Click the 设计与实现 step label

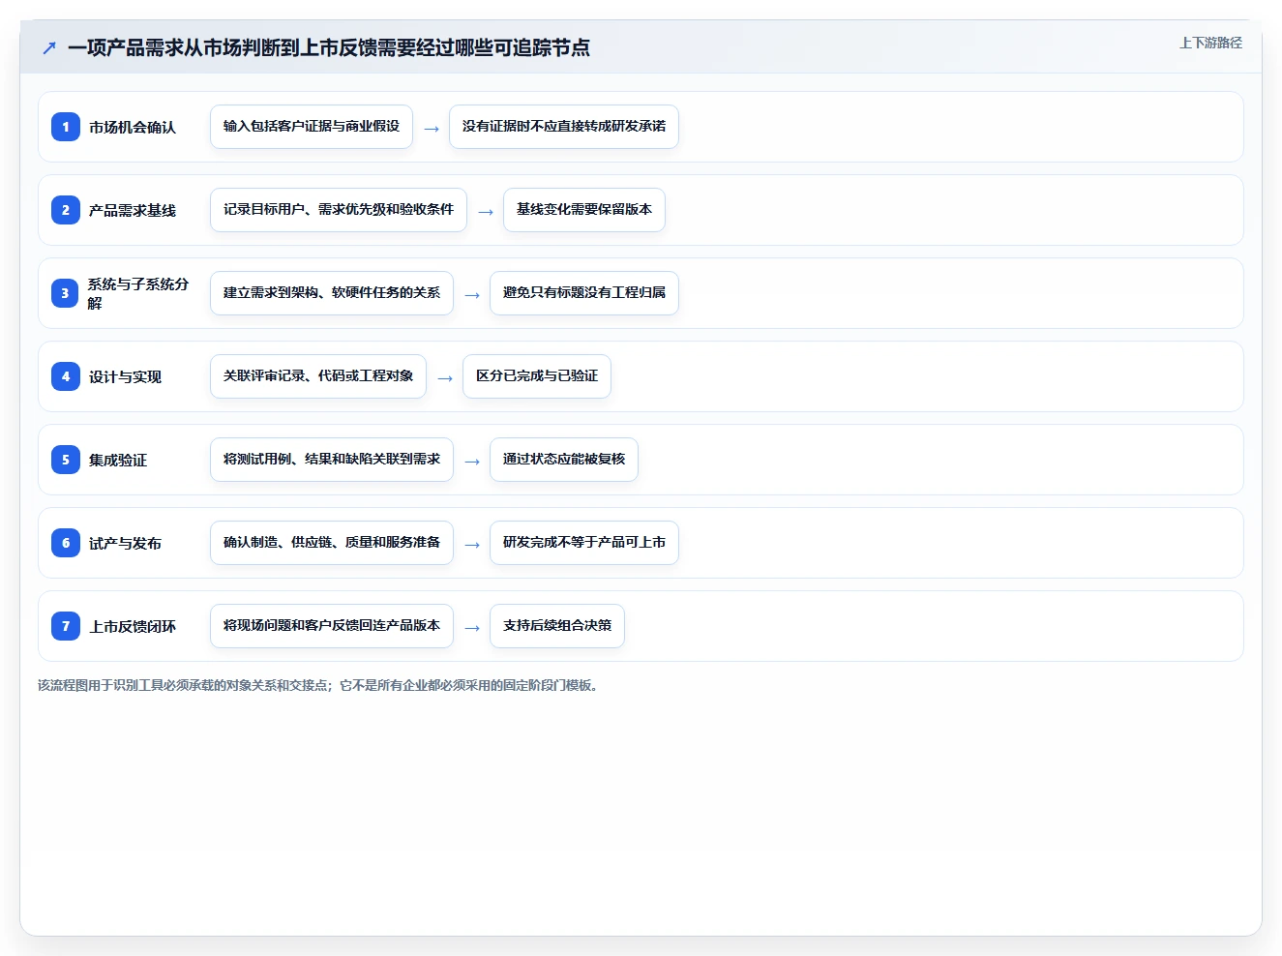click(125, 376)
